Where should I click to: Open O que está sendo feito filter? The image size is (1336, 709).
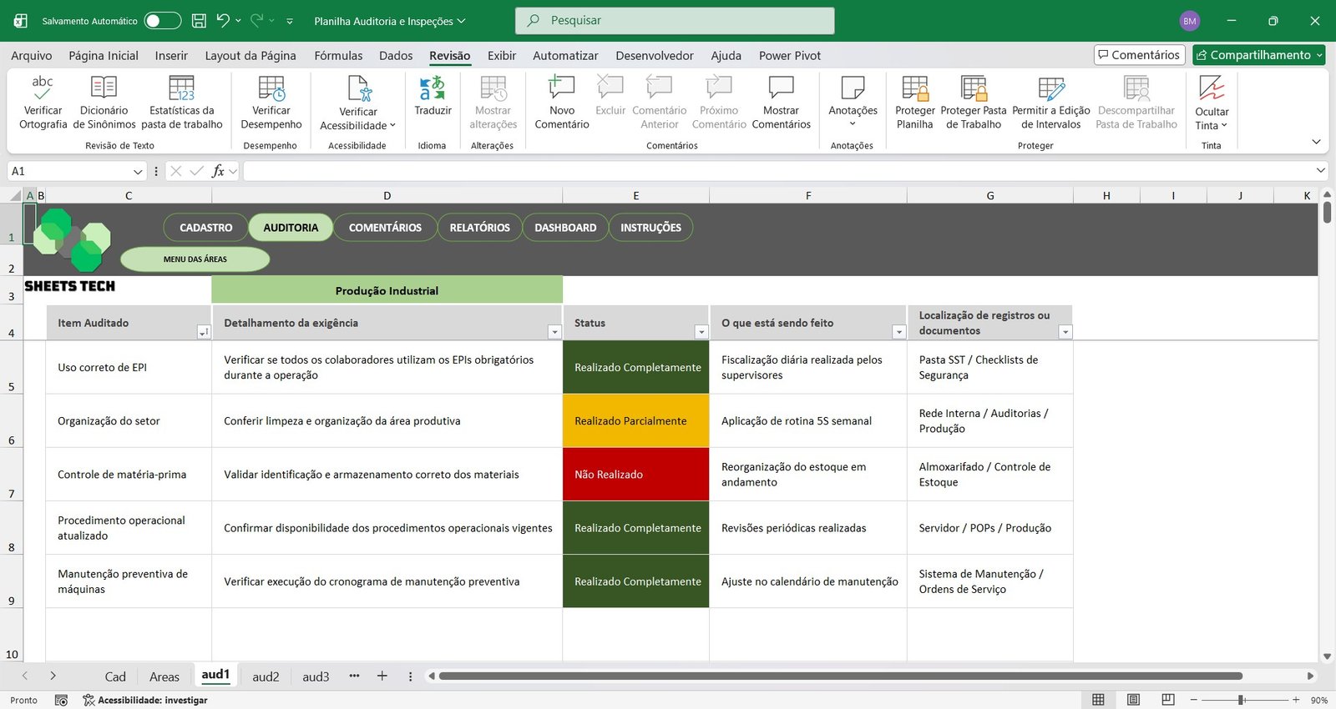click(898, 332)
